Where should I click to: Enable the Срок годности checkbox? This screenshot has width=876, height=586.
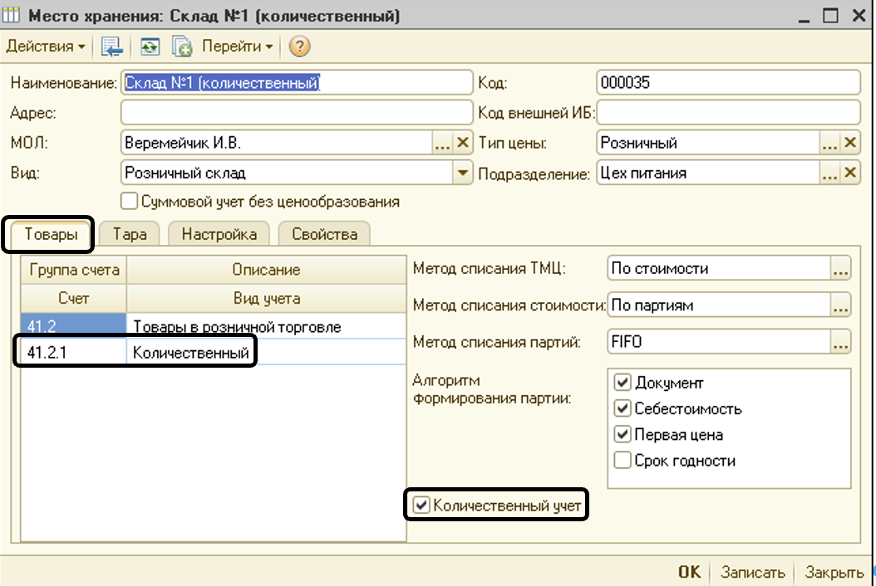pos(622,461)
